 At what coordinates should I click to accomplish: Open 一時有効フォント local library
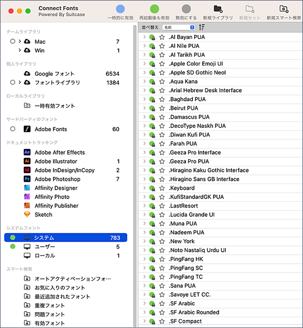(55, 106)
